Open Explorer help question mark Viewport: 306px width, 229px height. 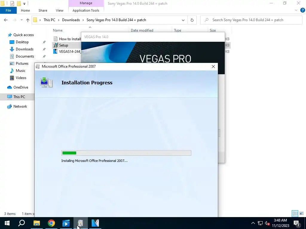pyautogui.click(x=302, y=10)
